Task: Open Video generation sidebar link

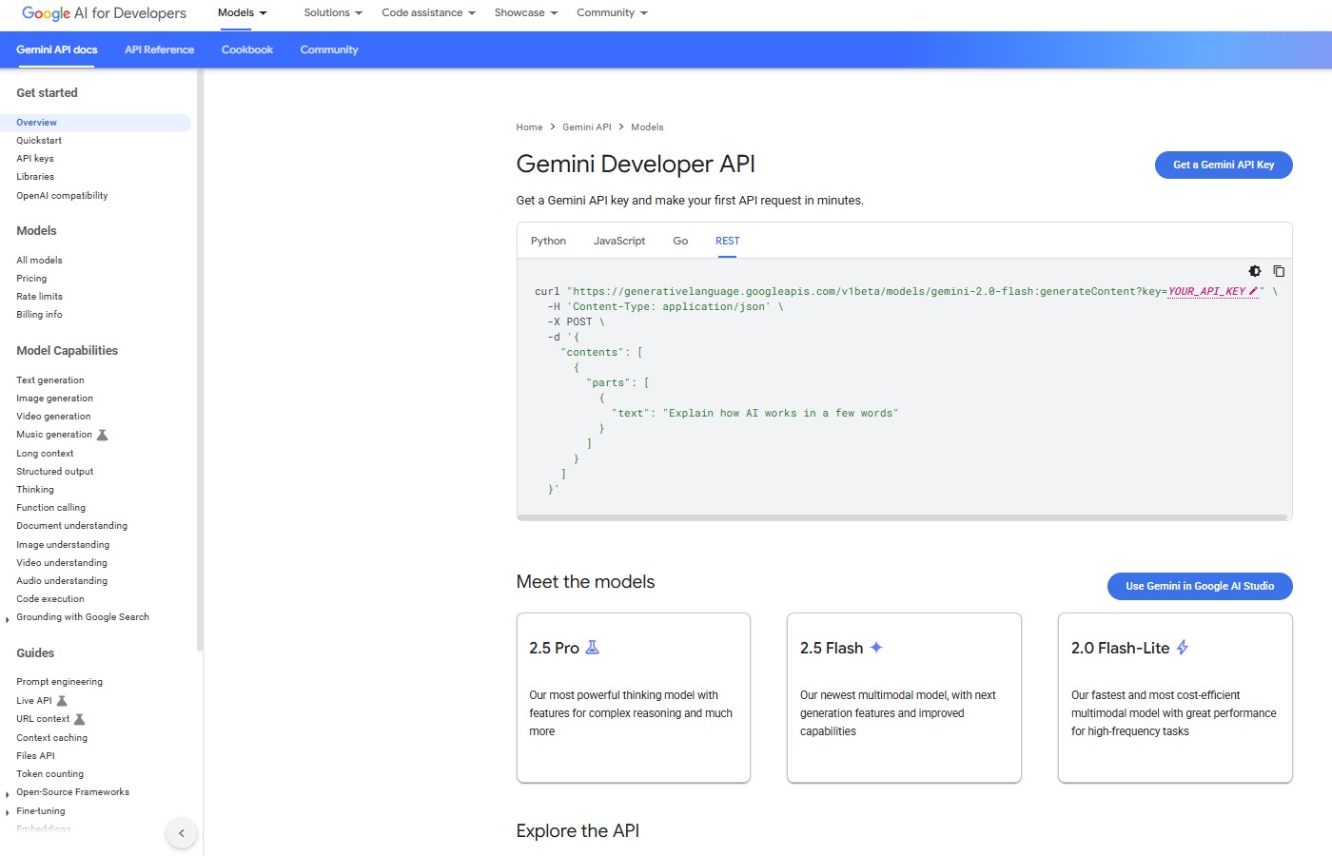Action: [53, 417]
